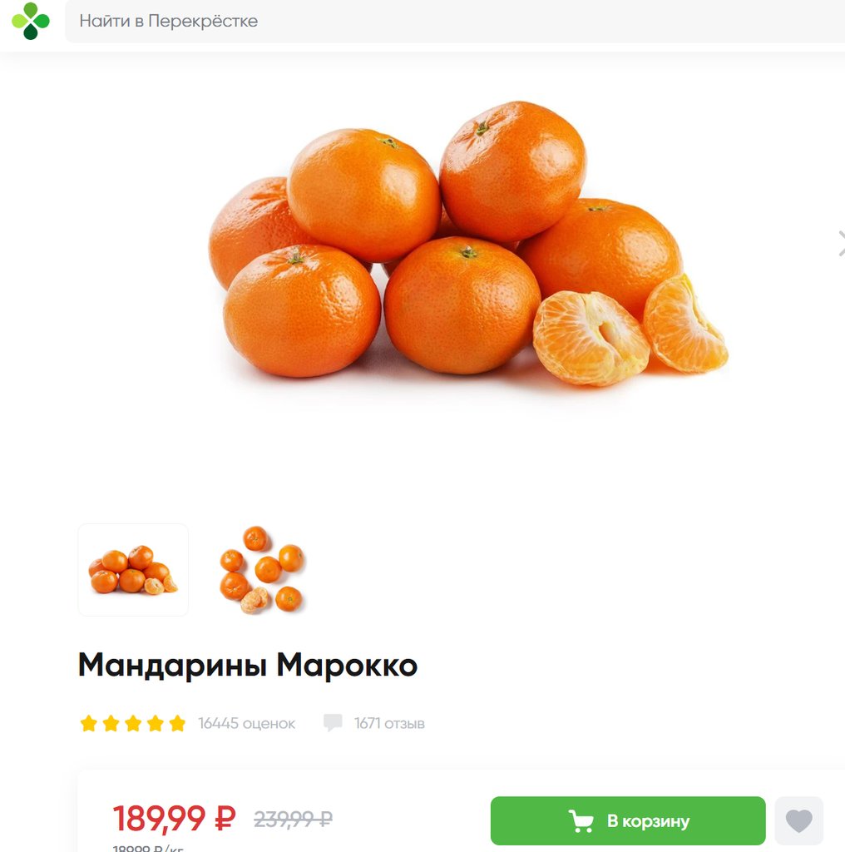Click the Перекрёсток clover logo
This screenshot has height=852, width=845.
click(x=31, y=21)
